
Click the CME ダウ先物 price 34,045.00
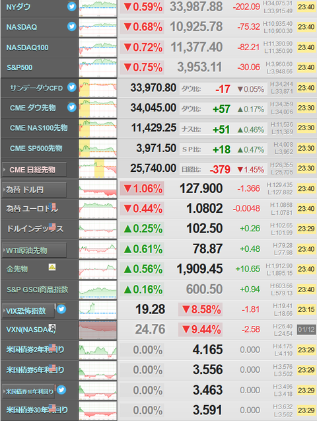[153, 108]
